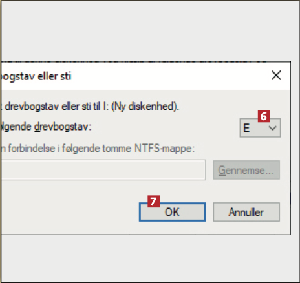The width and height of the screenshot is (300, 283).
Task: Click the grey parent window below the dialog
Action: pos(150,258)
